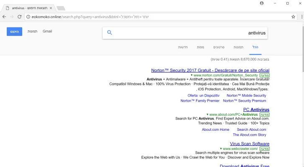This screenshot has height=167, width=304.
Task: Open Chrome three-dot menu
Action: pyautogui.click(x=301, y=17)
